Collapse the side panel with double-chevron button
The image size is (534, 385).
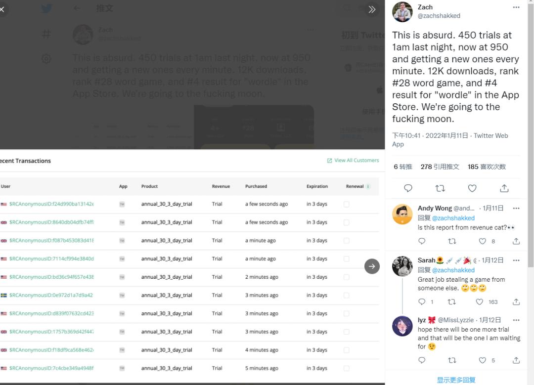[372, 9]
